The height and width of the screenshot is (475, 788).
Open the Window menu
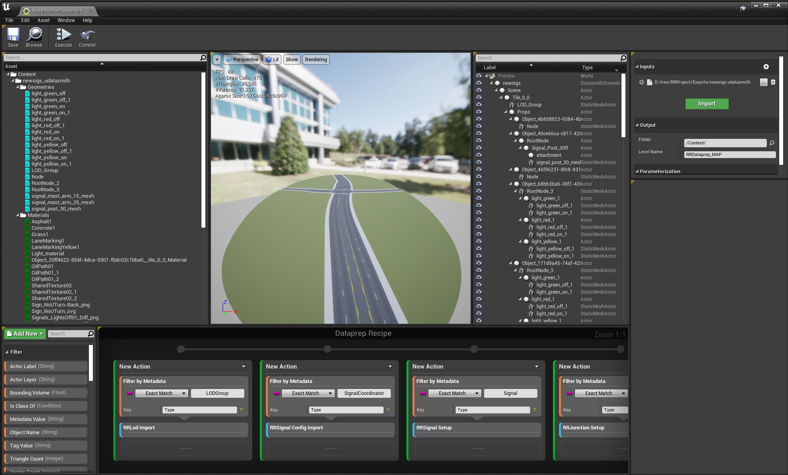[66, 20]
